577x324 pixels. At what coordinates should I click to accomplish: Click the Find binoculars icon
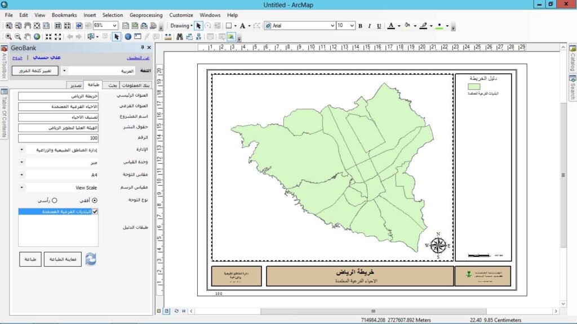[x=180, y=37]
